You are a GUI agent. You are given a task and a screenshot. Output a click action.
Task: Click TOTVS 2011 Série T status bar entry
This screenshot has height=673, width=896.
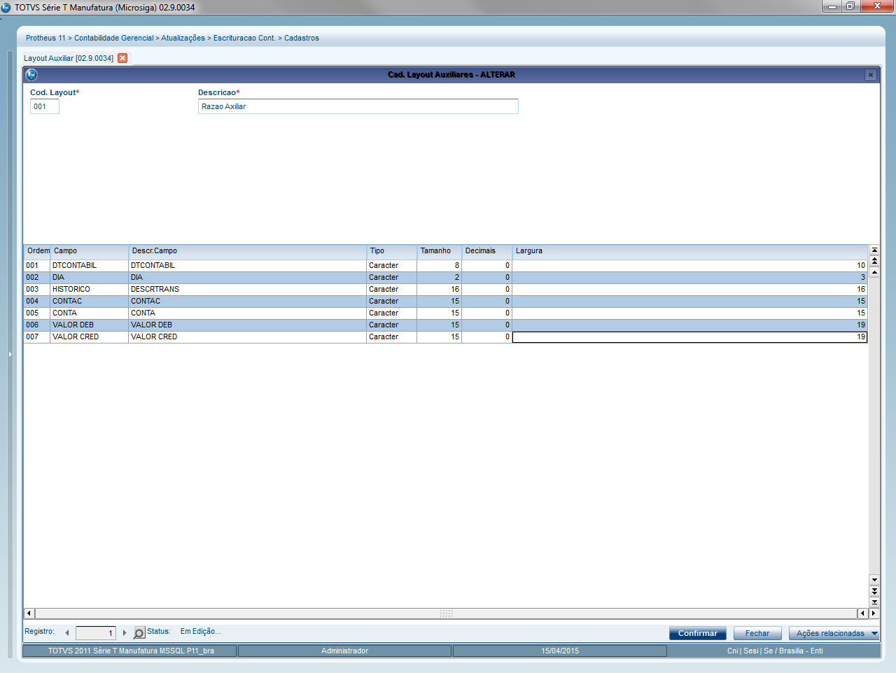(131, 651)
